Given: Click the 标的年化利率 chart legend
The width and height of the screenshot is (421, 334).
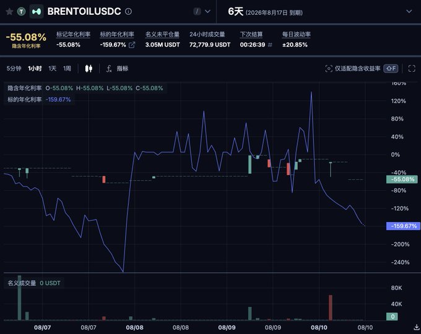Looking at the screenshot, I should [x=24, y=100].
